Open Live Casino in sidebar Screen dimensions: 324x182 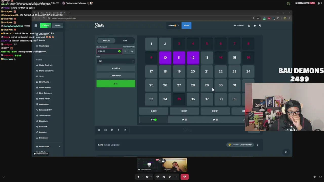pyautogui.click(x=44, y=82)
